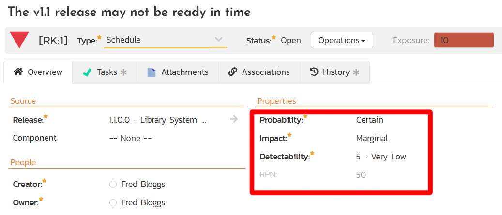The image size is (502, 215).
Task: Open the Type Schedule dropdown
Action: click(165, 40)
